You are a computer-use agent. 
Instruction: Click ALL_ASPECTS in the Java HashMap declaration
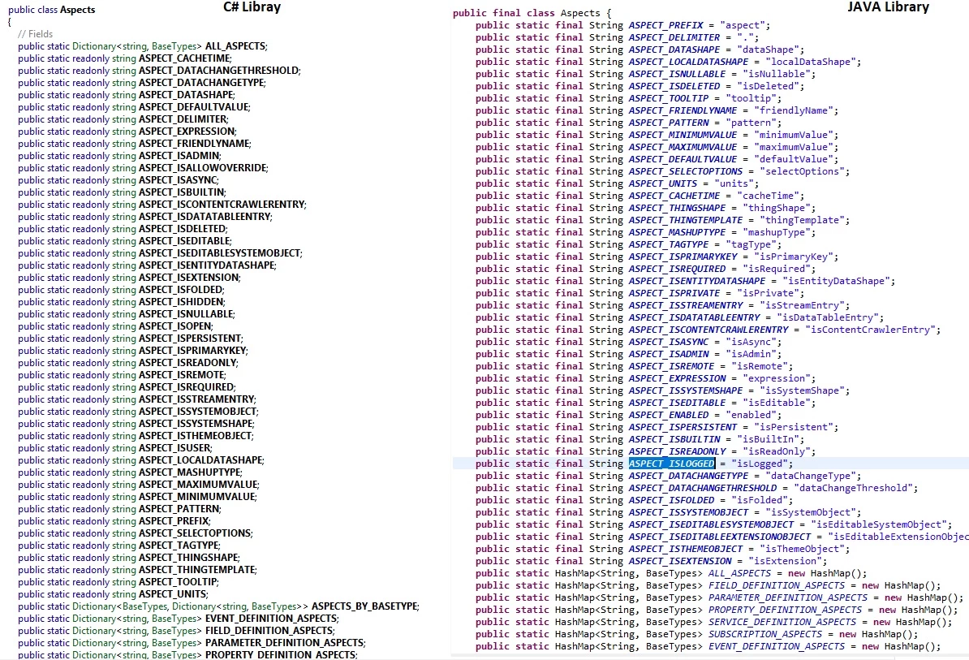[x=739, y=573]
